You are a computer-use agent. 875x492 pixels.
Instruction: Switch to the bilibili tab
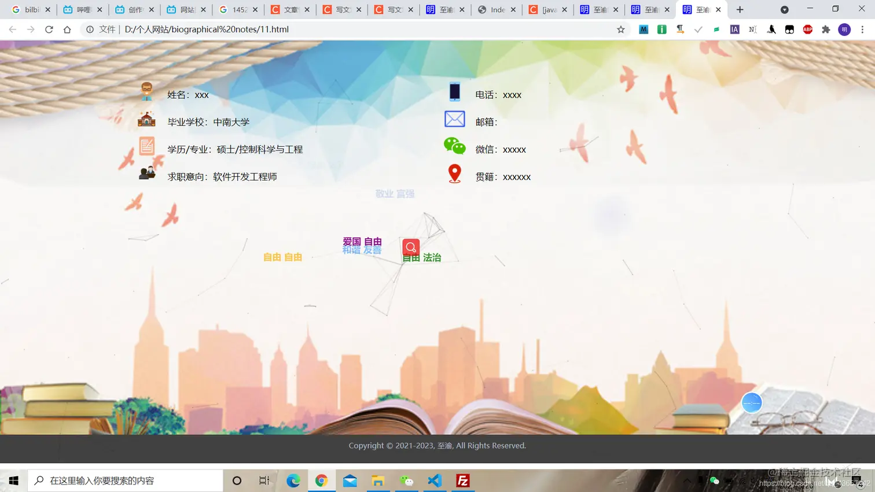(x=26, y=9)
